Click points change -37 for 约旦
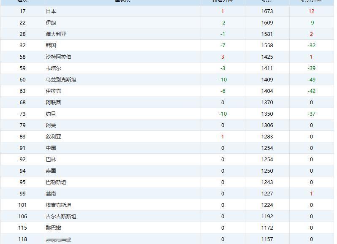Image resolution: width=337 pixels, height=244 pixels. coord(311,114)
